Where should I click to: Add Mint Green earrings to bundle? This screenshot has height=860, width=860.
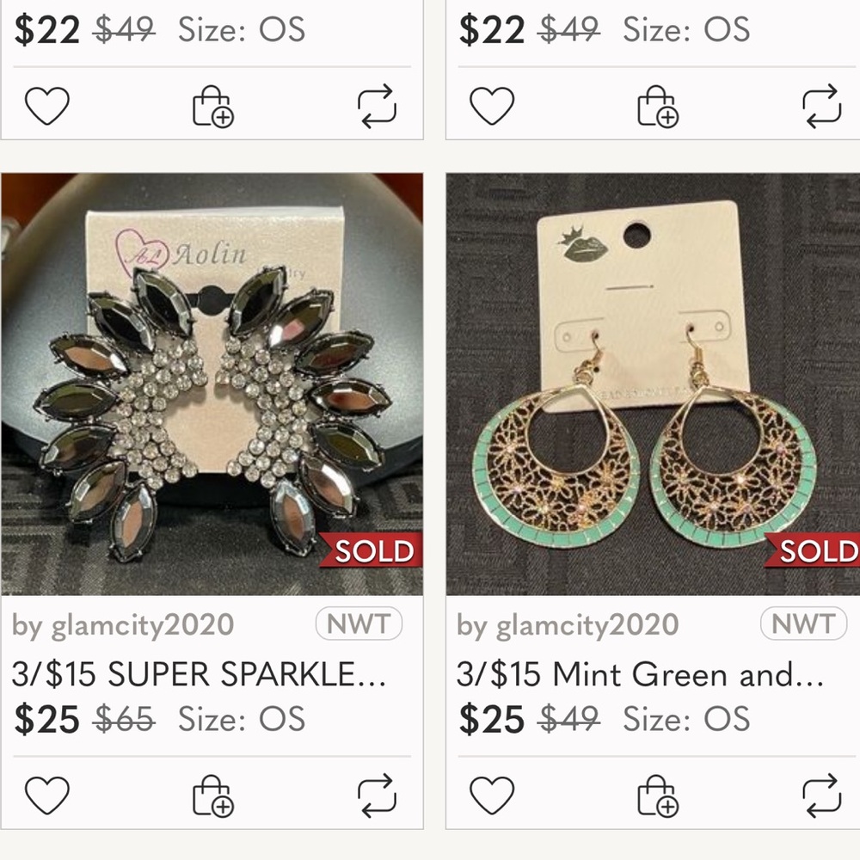(657, 795)
